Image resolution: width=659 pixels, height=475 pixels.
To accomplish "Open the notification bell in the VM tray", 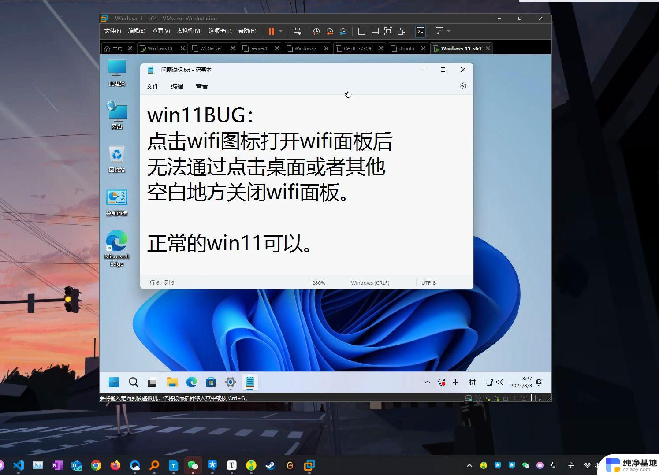I will tap(539, 382).
